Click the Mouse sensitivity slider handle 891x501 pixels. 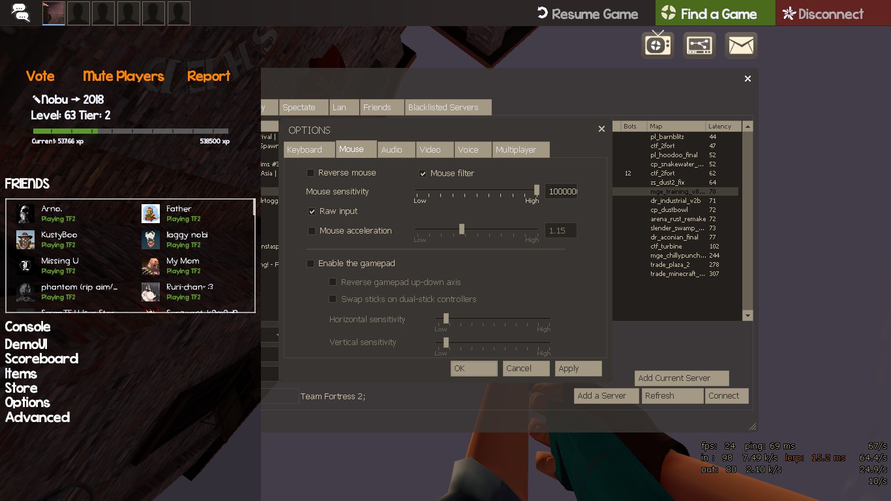click(537, 190)
